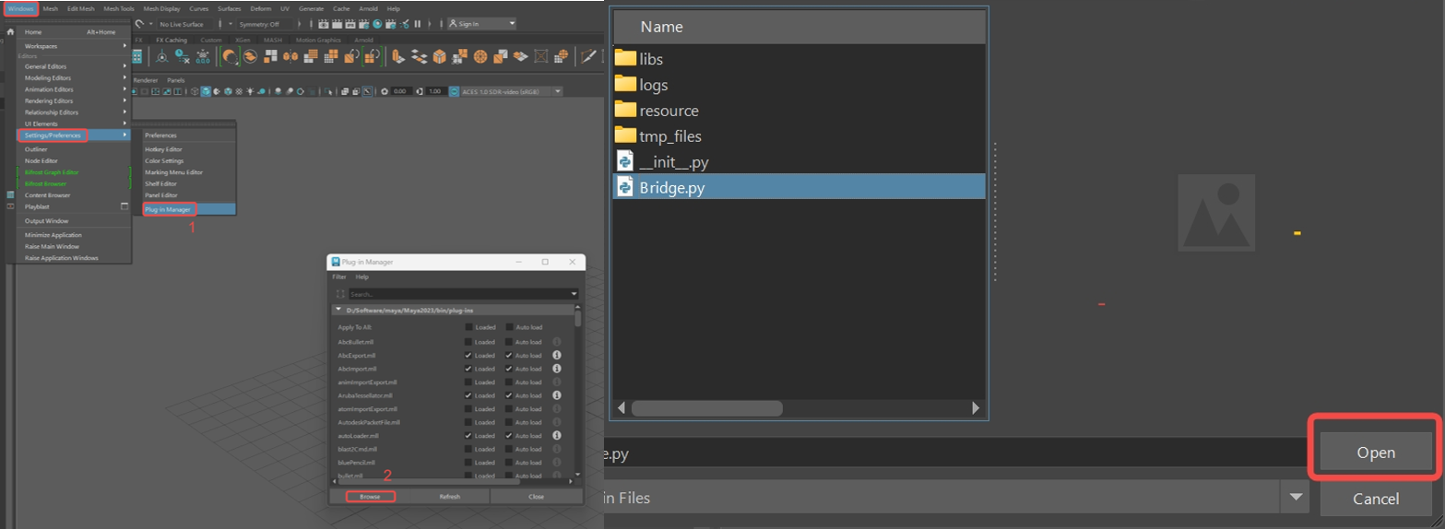Click the Smooth shelf icon with circled plane
The image size is (1445, 529).
(250, 56)
